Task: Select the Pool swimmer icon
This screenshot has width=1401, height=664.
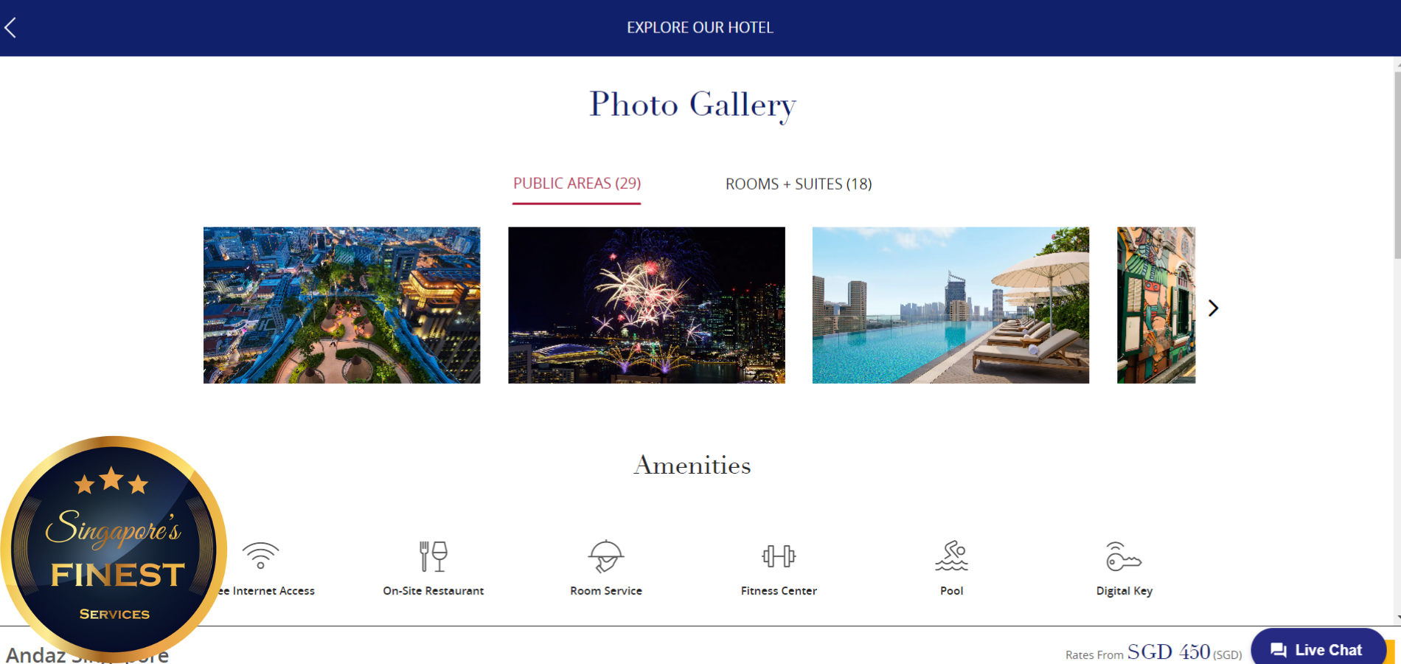Action: pyautogui.click(x=952, y=556)
